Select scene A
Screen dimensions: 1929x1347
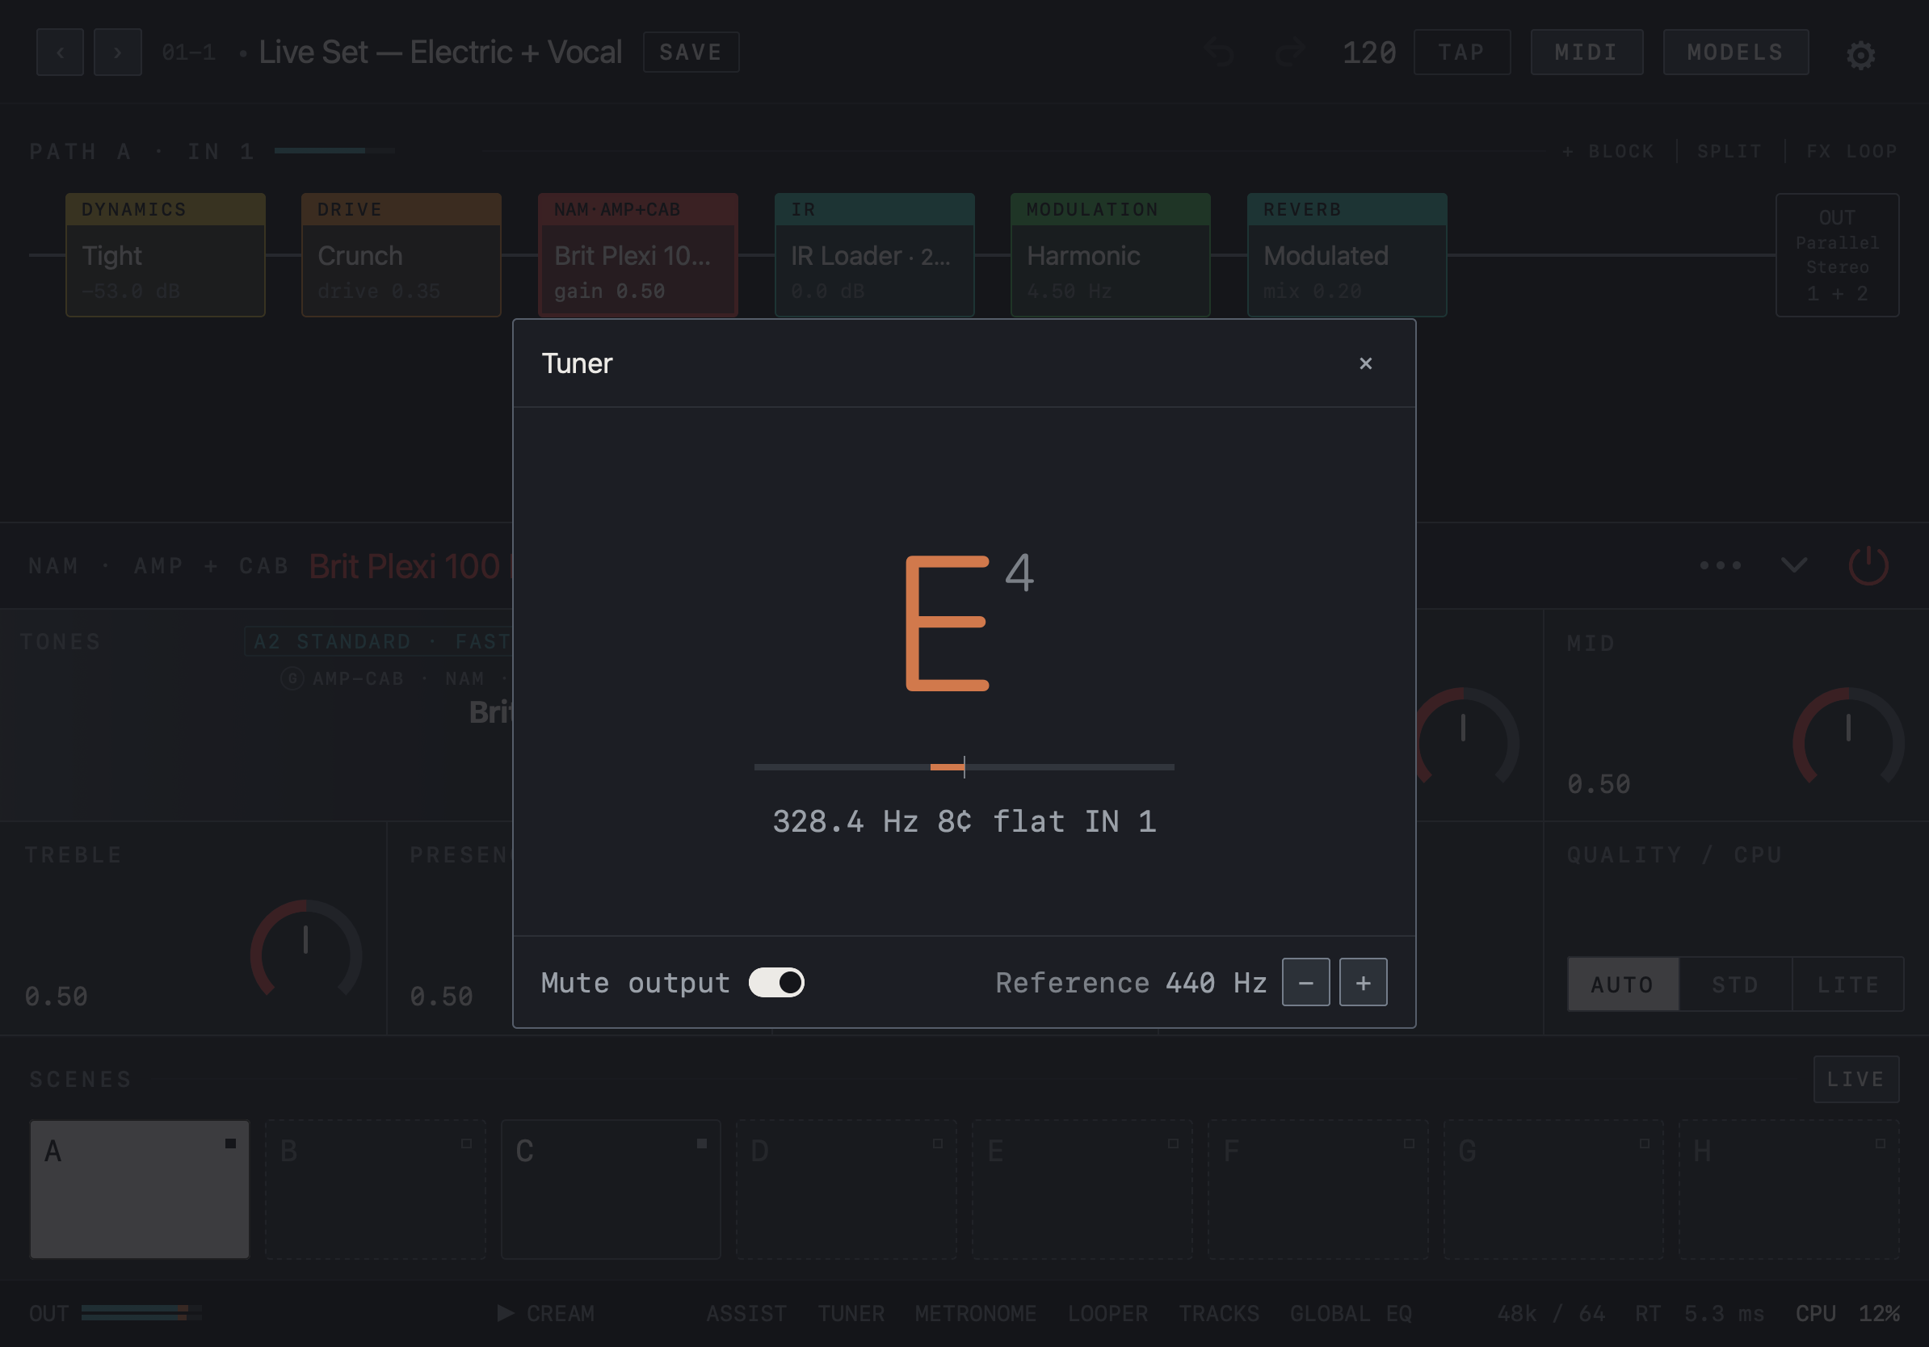pyautogui.click(x=140, y=1189)
